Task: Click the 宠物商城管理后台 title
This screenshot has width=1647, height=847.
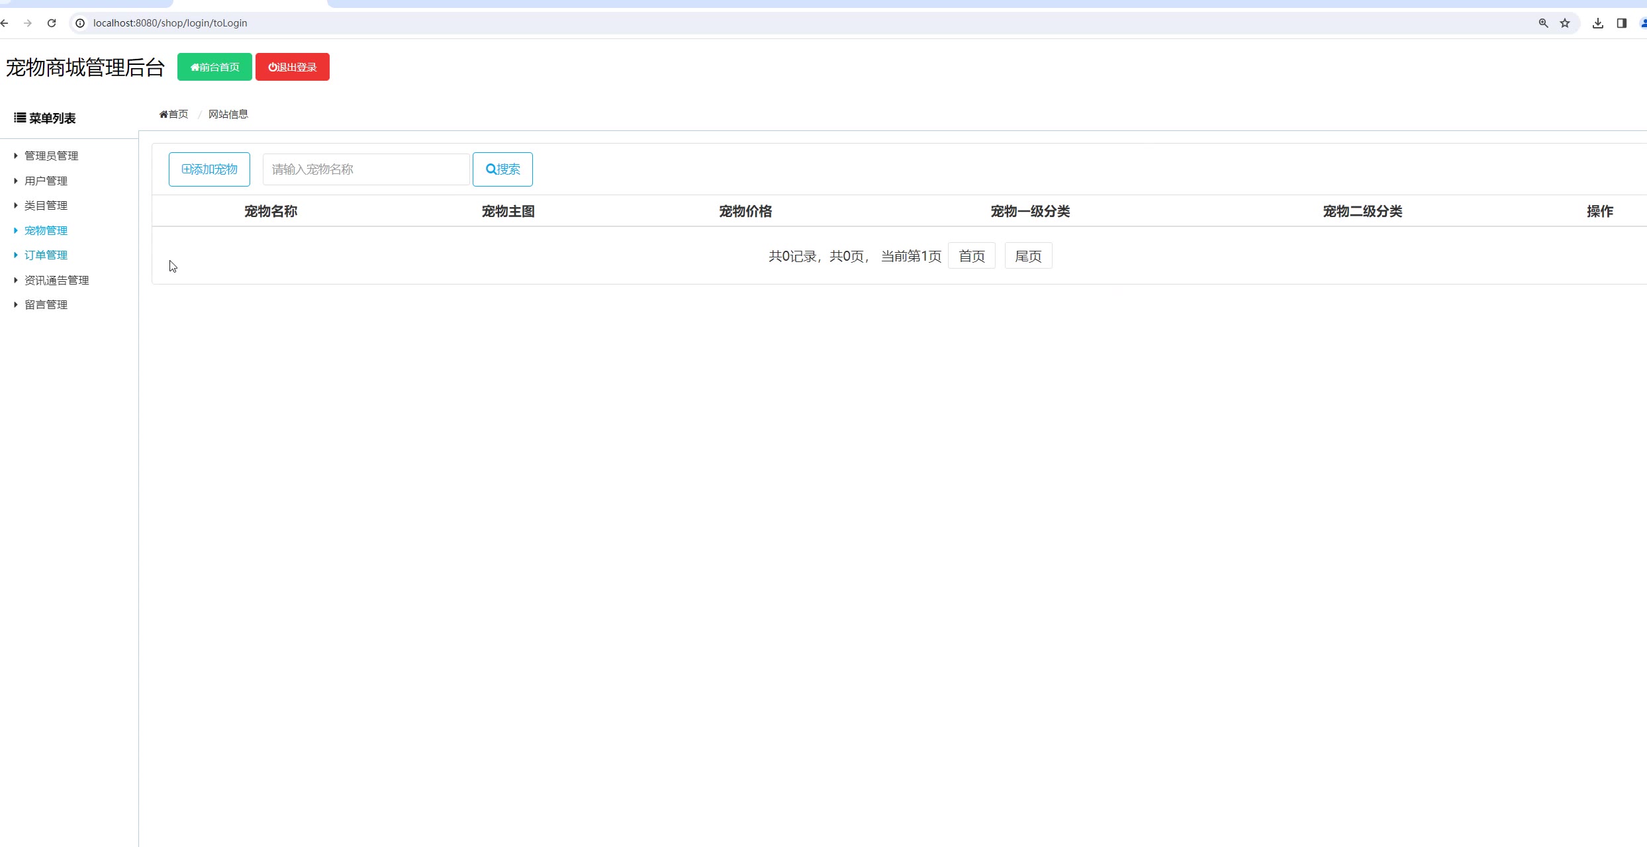Action: tap(85, 67)
